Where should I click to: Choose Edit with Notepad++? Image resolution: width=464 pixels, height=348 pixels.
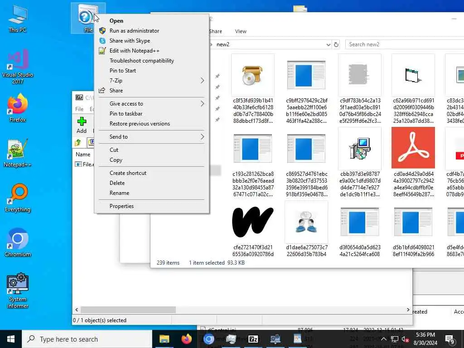(151, 51)
